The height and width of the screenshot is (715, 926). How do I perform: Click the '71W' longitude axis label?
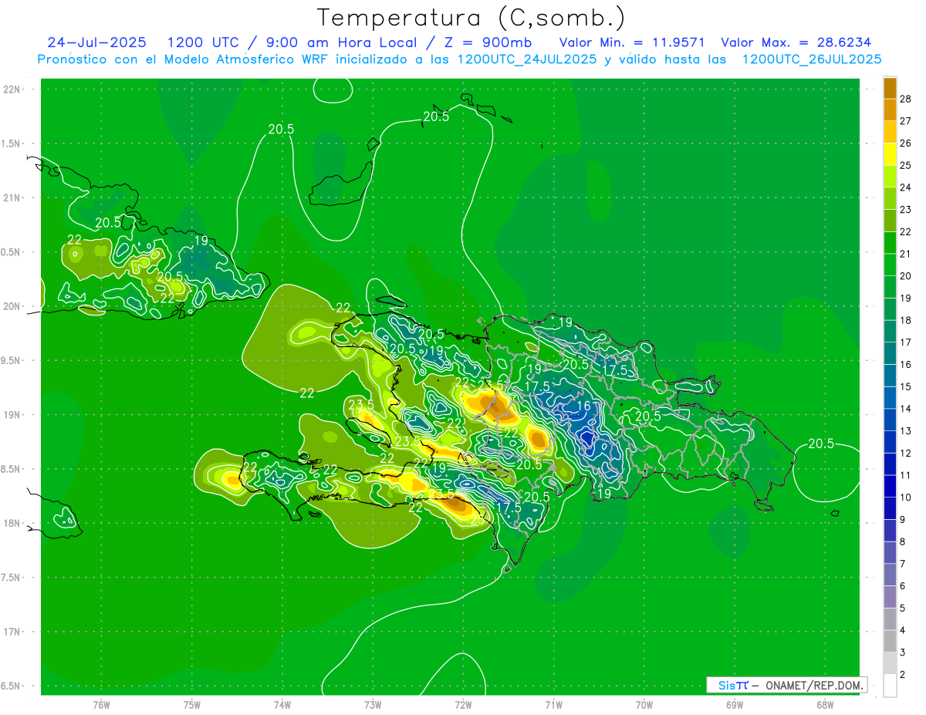553,705
